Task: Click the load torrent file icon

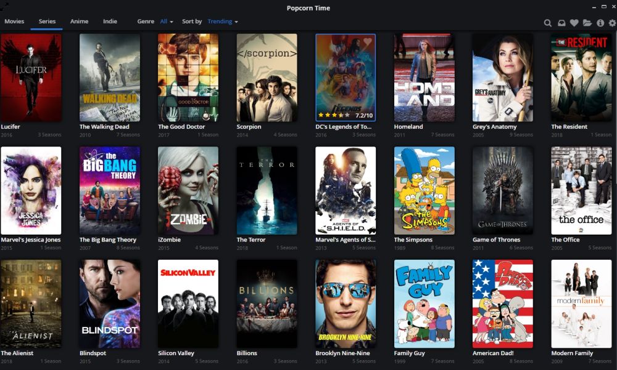Action: click(x=587, y=23)
